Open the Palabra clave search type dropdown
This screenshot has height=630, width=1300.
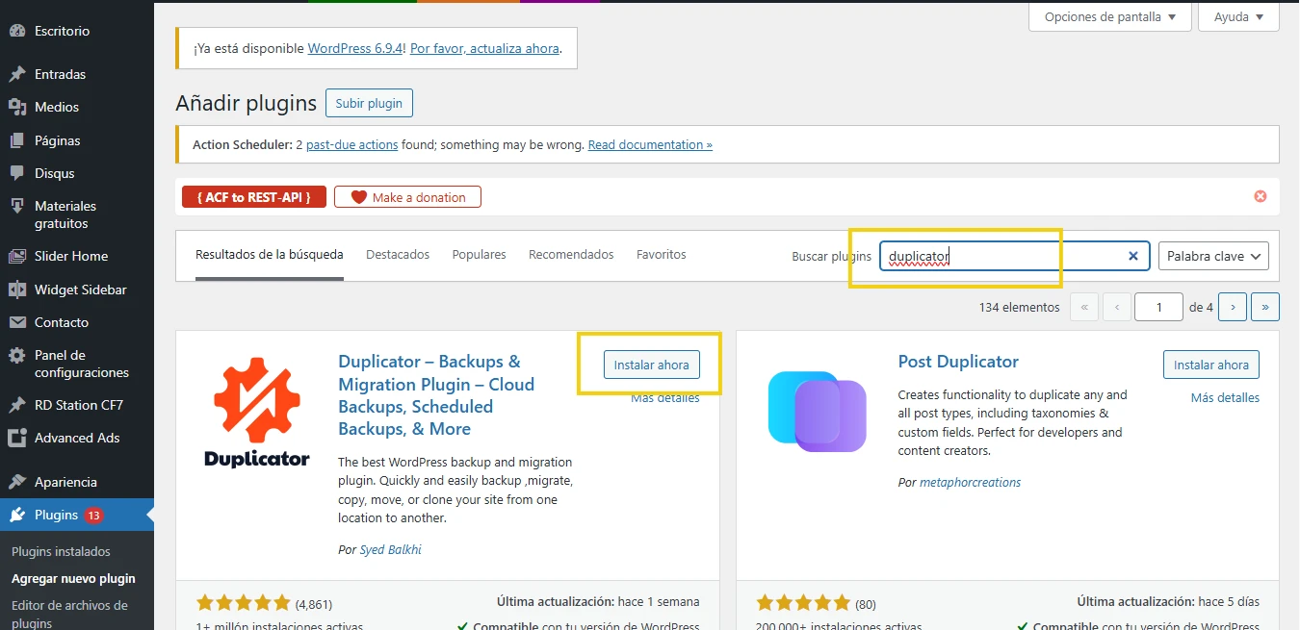point(1212,256)
